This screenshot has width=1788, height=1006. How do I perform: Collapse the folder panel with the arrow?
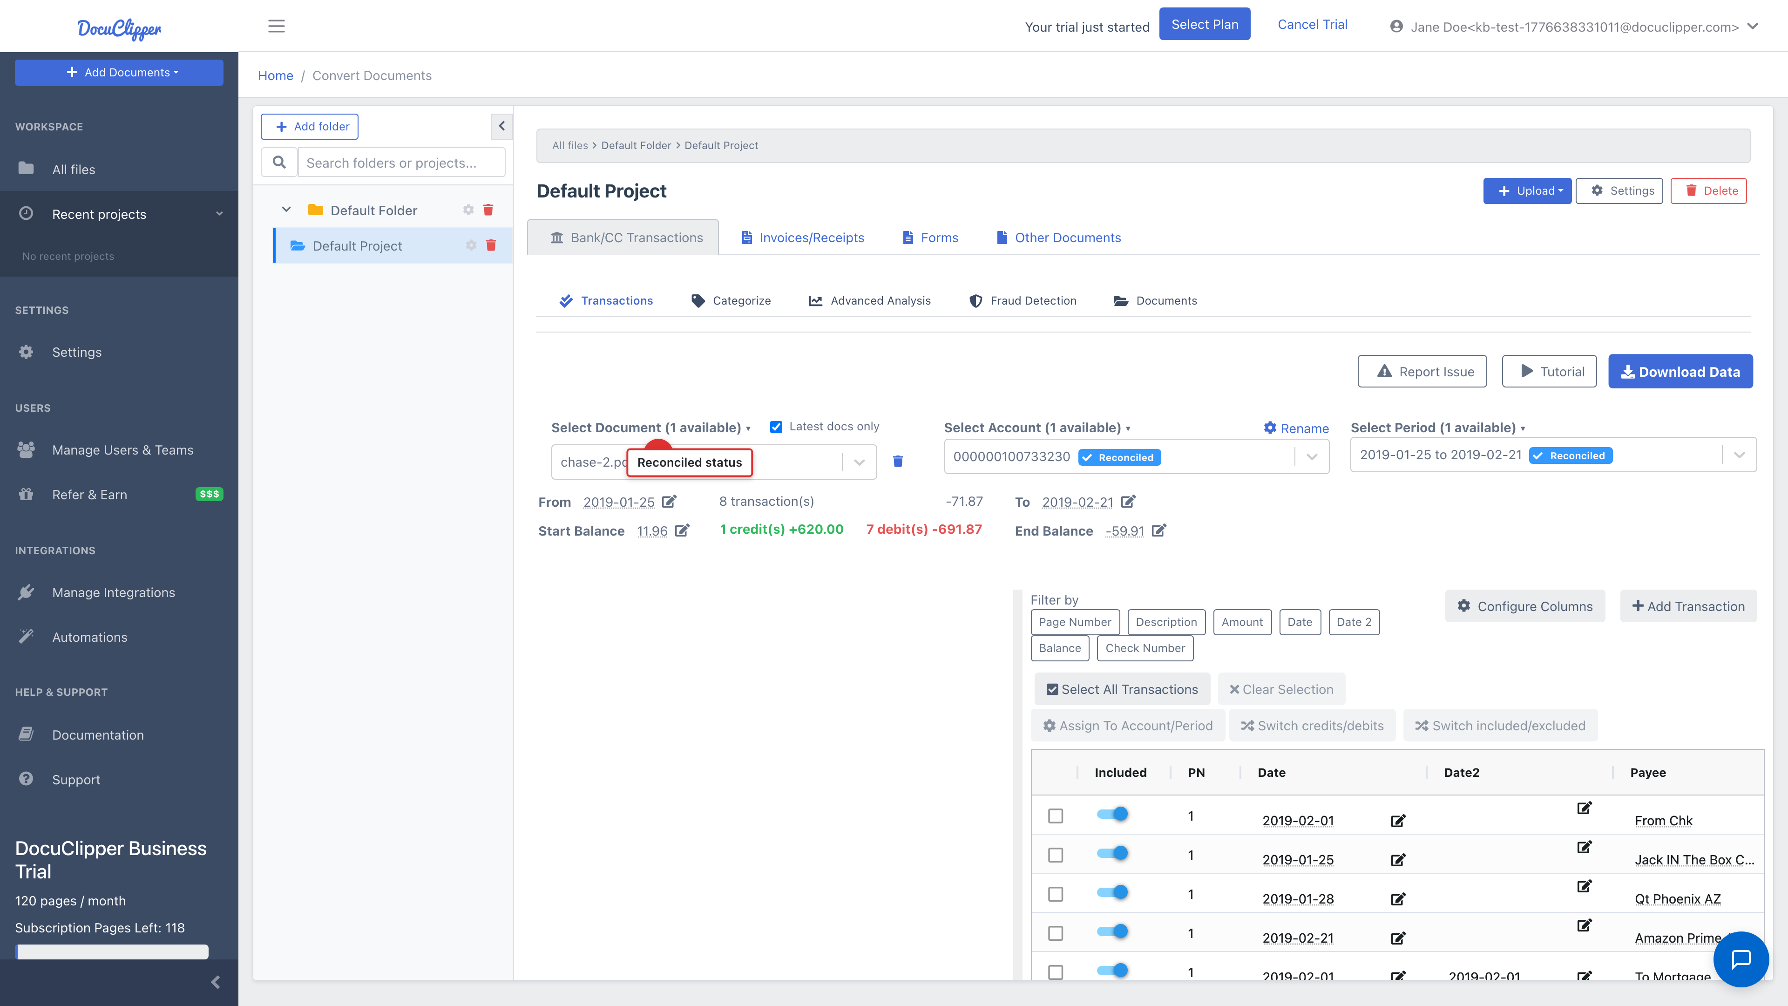click(501, 126)
